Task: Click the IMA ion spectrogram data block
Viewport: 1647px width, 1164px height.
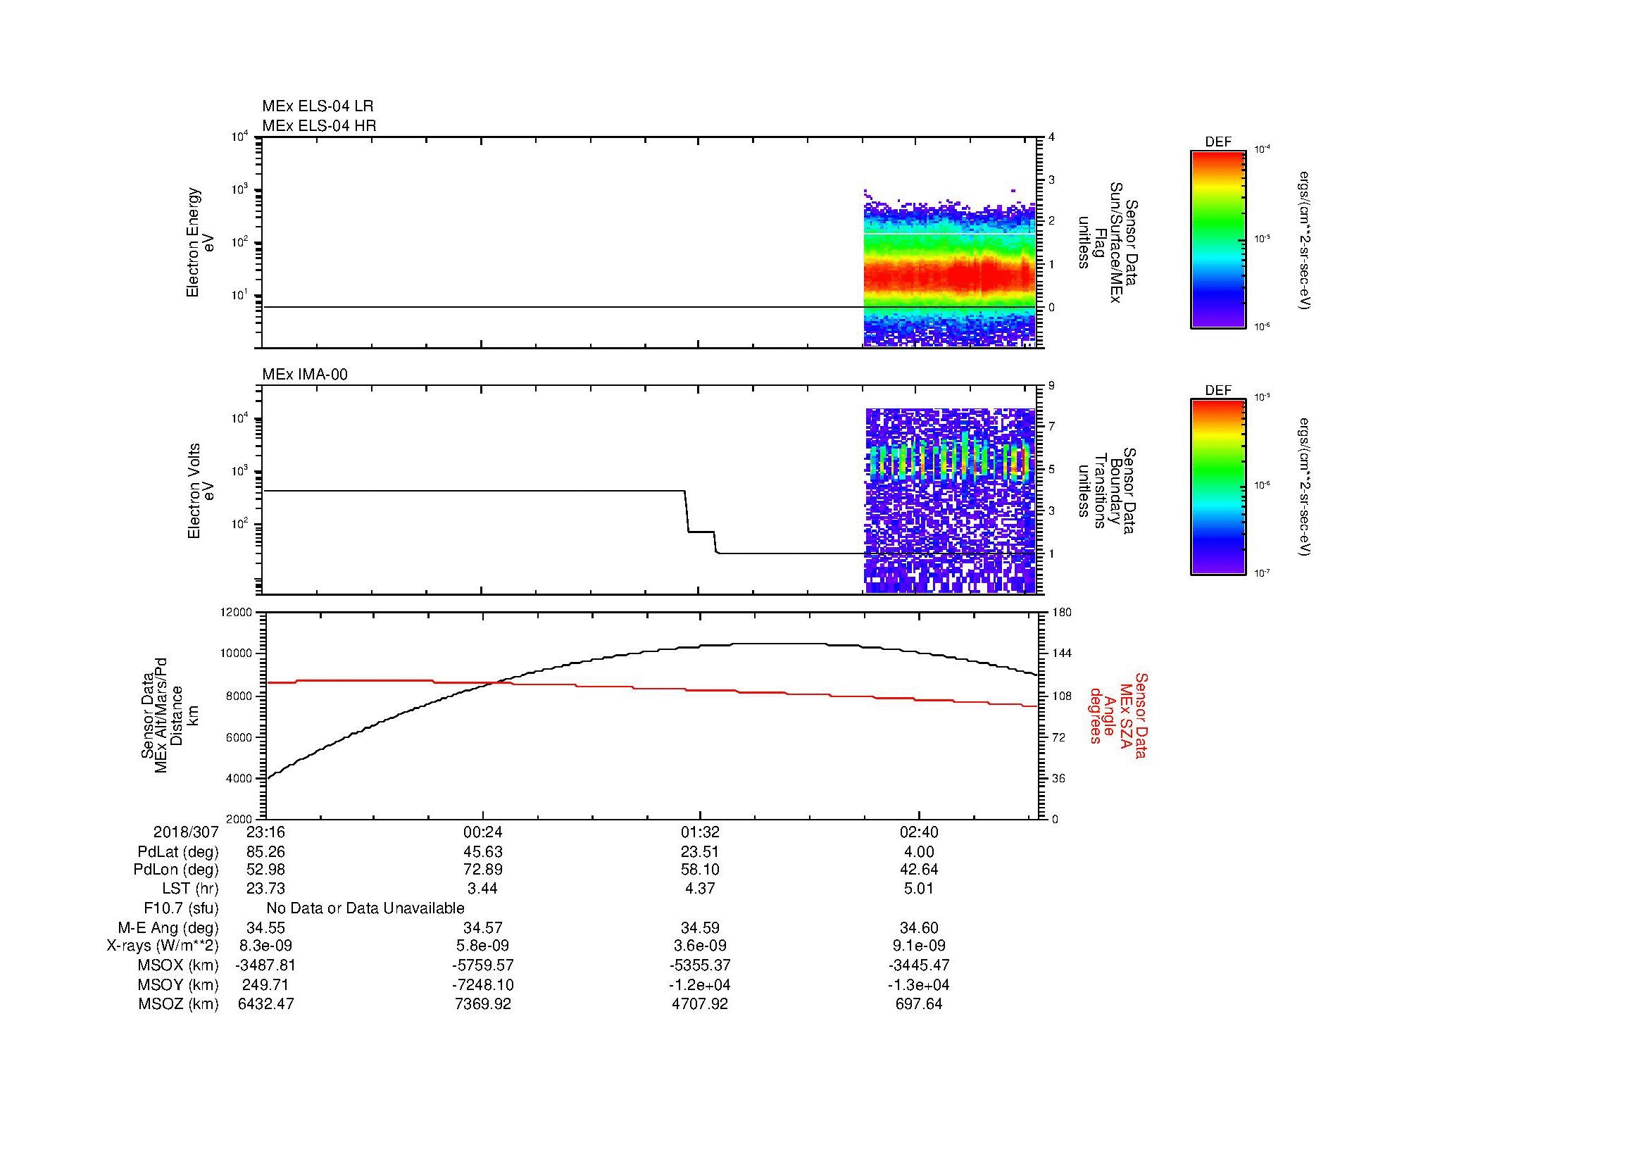Action: [x=951, y=501]
